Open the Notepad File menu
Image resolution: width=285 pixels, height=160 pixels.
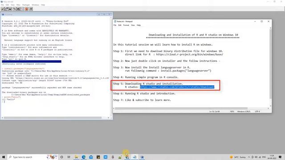(x=115, y=25)
